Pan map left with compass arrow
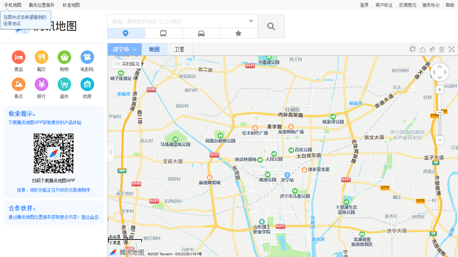The image size is (458, 257). tap(434, 72)
